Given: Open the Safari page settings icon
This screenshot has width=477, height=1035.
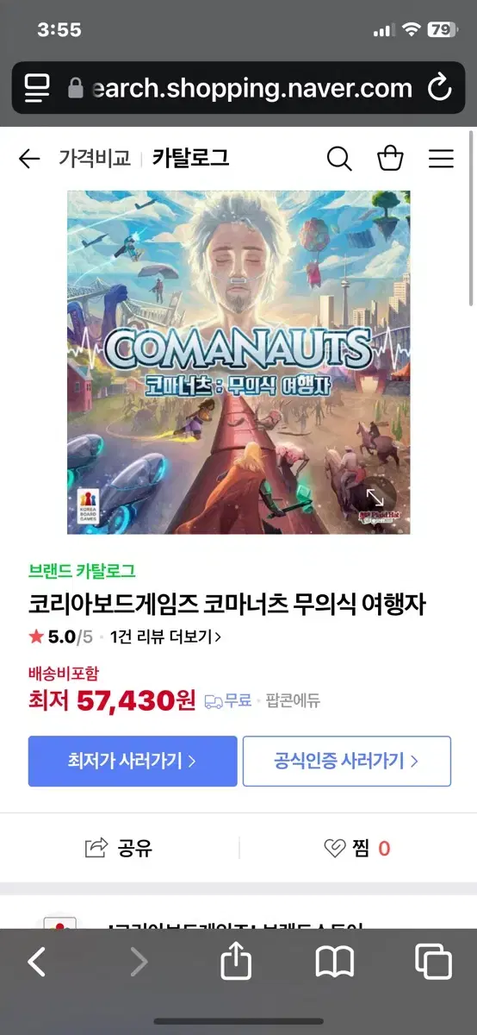Looking at the screenshot, I should [x=36, y=87].
